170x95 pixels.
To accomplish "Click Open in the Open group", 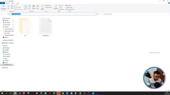I will (61, 6).
